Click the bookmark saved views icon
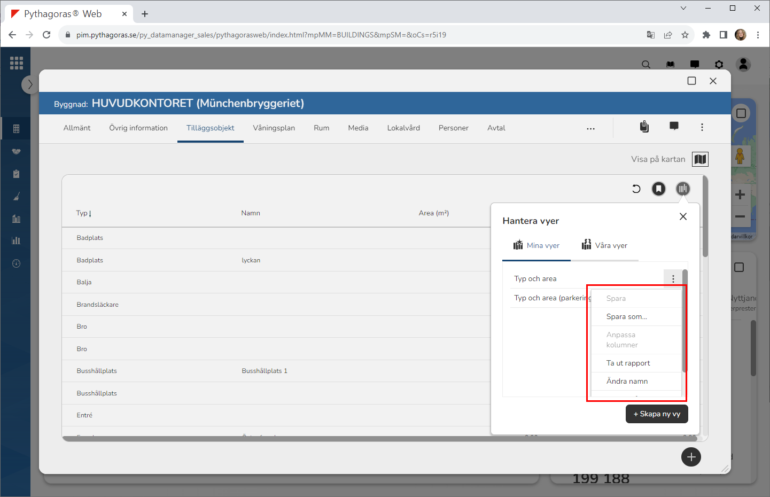 (x=658, y=189)
